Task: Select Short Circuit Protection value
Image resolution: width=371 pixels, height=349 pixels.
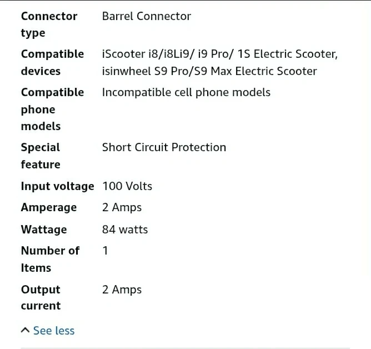Action: (164, 147)
